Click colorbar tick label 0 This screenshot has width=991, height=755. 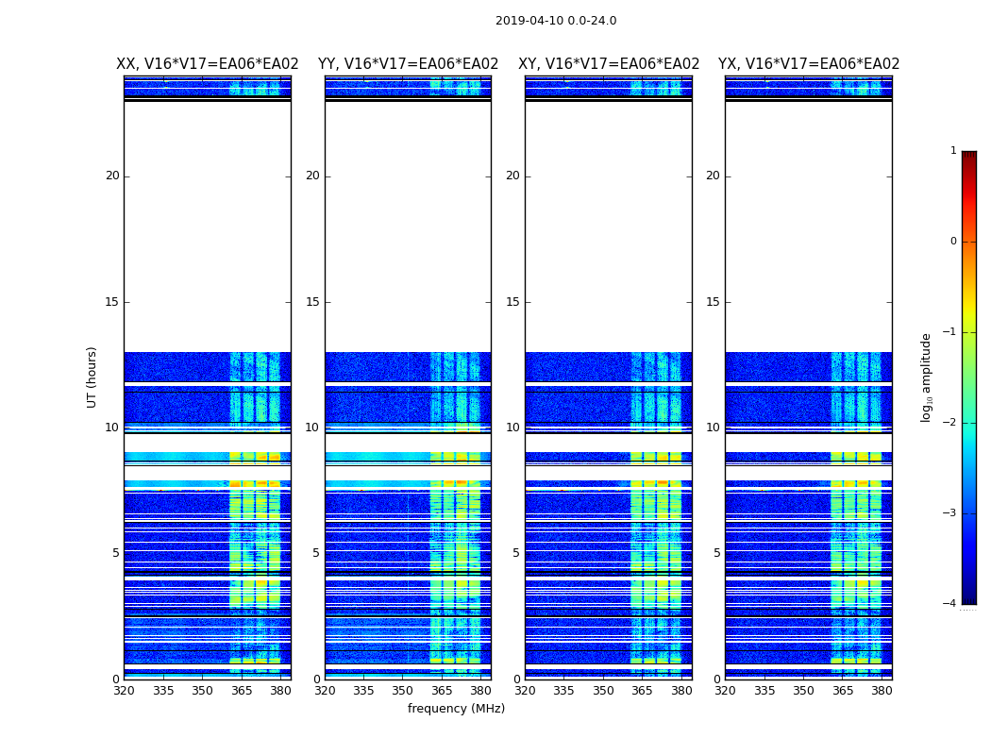pos(953,242)
